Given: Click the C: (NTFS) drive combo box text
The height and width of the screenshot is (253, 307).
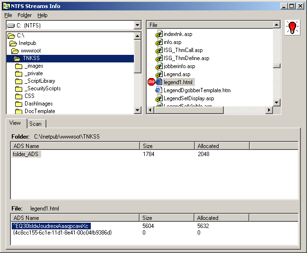Looking at the screenshot, I should click(28, 26).
